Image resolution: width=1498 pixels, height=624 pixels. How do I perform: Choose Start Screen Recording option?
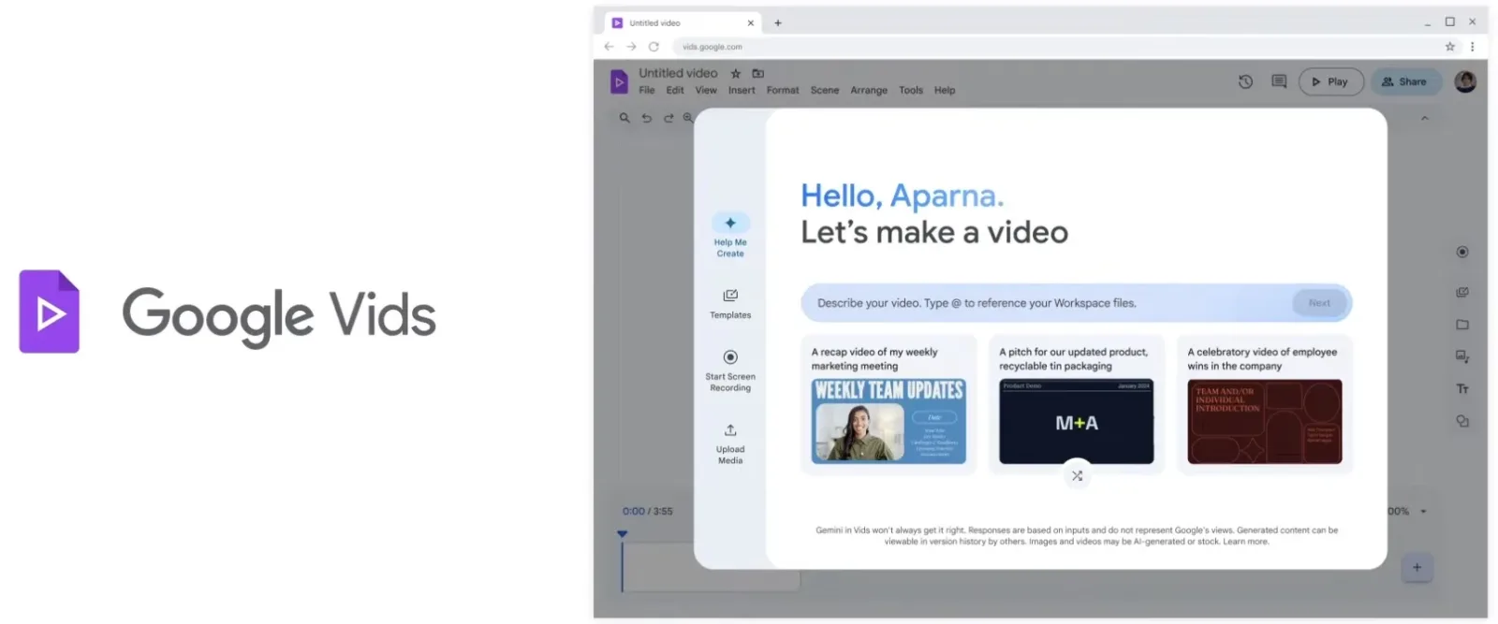coord(730,370)
